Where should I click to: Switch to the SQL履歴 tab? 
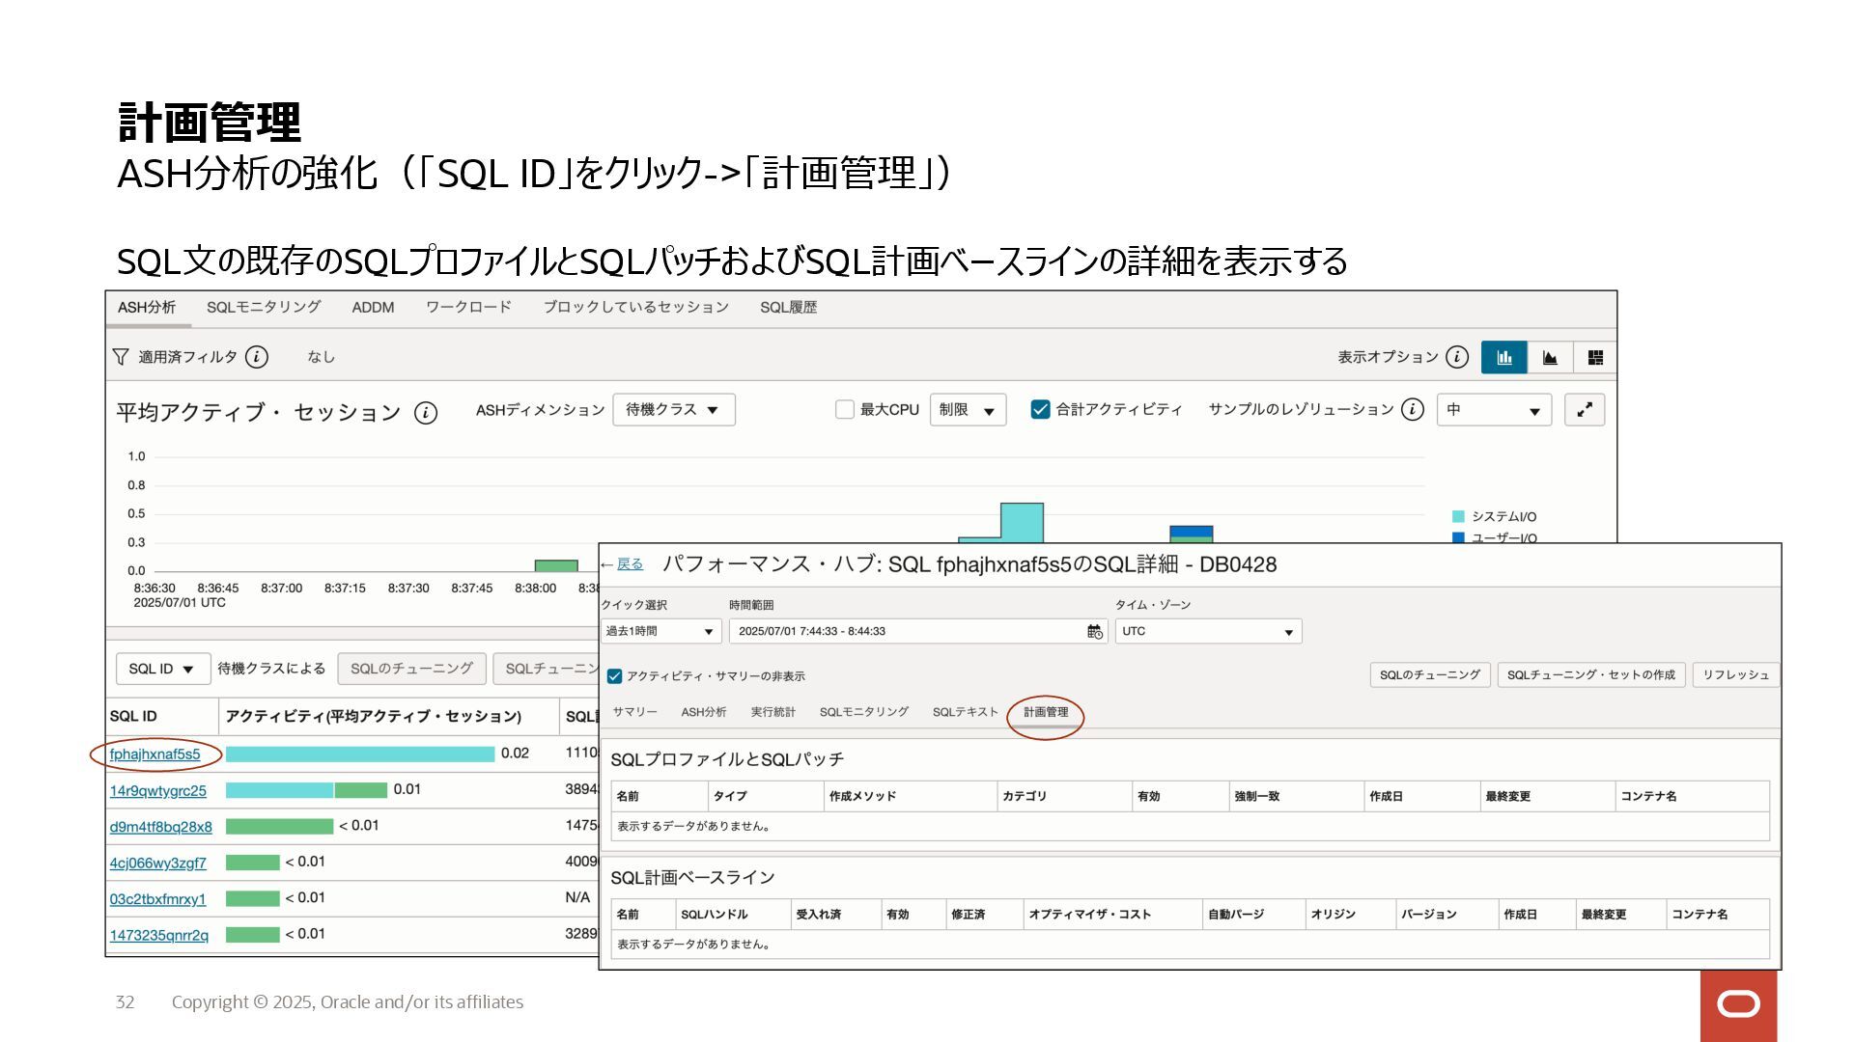[788, 308]
